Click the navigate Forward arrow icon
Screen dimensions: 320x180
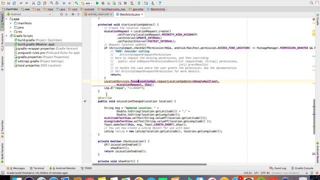coord(69,3)
